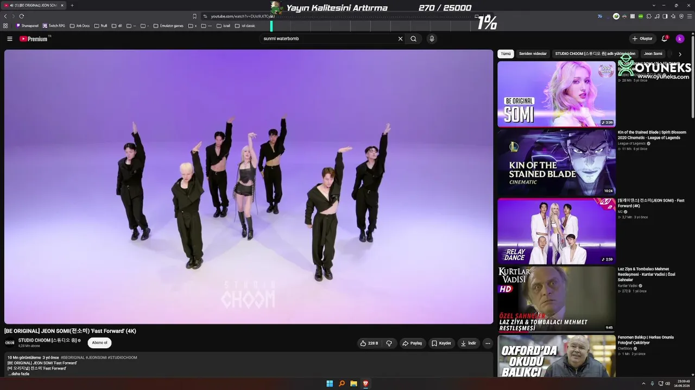Bookmark this page in the address bar
The width and height of the screenshot is (695, 390).
click(194, 16)
